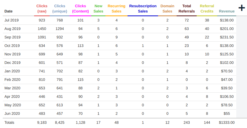Sort by Clicks (raw) column header

(42, 9)
